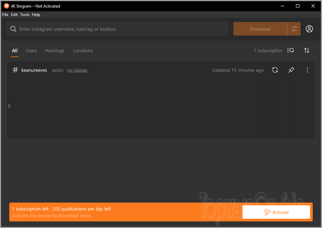
Task: Click the Download button
Action: click(260, 29)
